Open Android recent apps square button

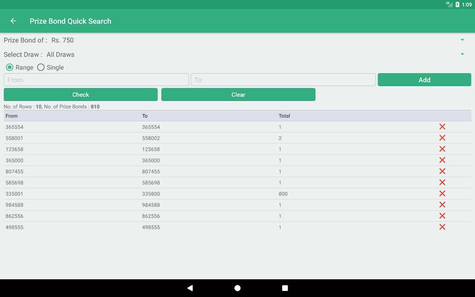[x=285, y=288]
